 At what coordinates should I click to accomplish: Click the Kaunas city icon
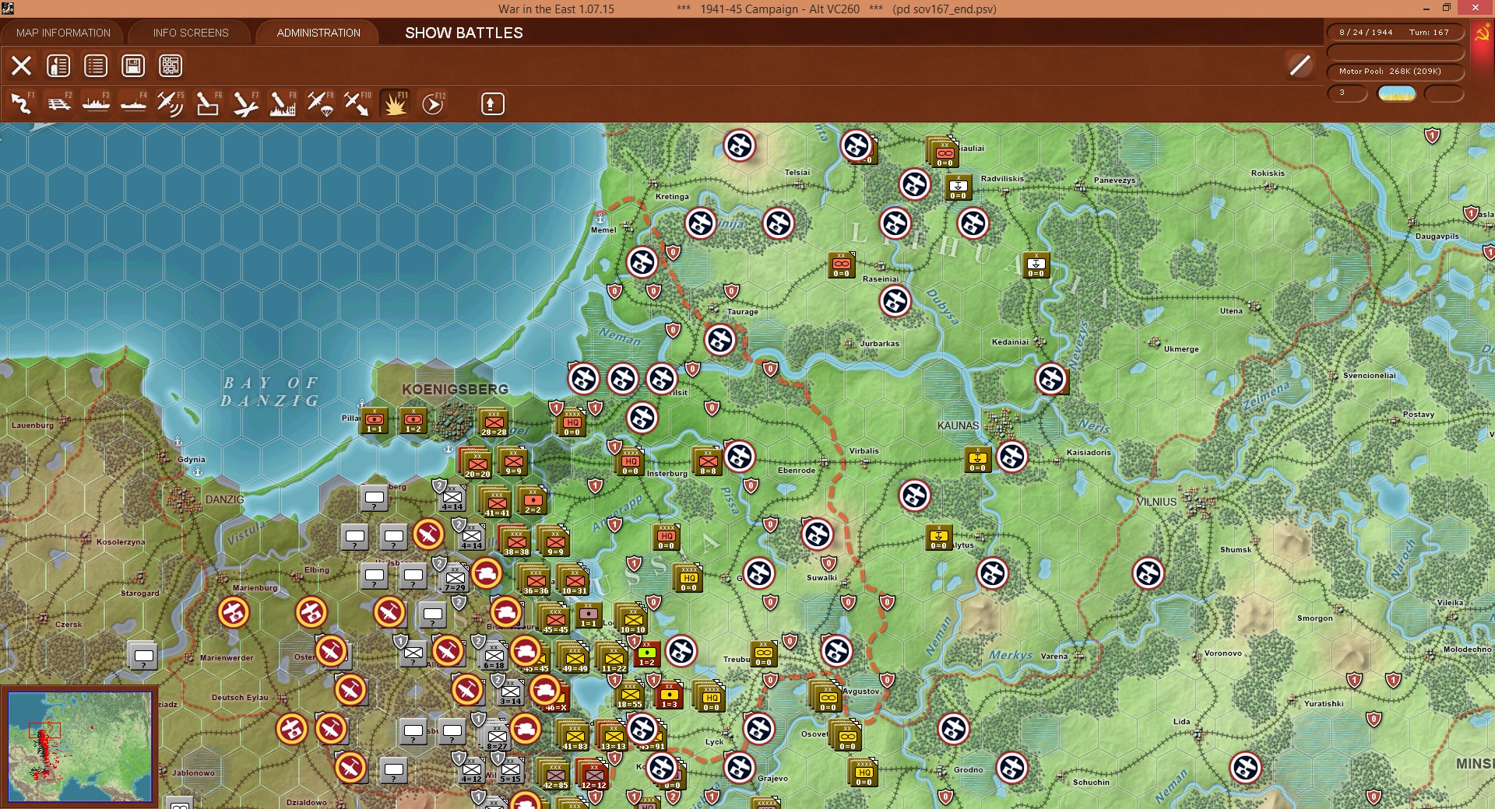(1001, 426)
